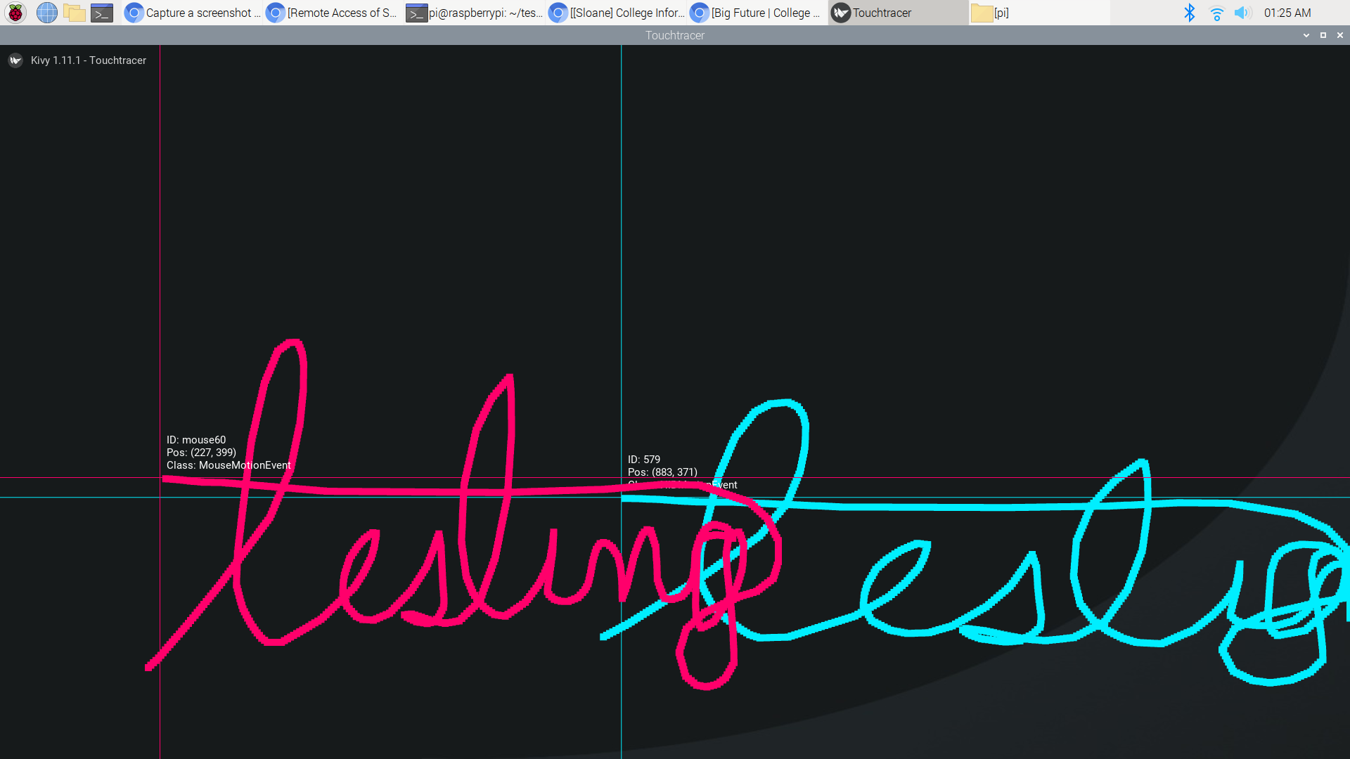Click the Kivy logo in the Touchtracer window

[15, 60]
